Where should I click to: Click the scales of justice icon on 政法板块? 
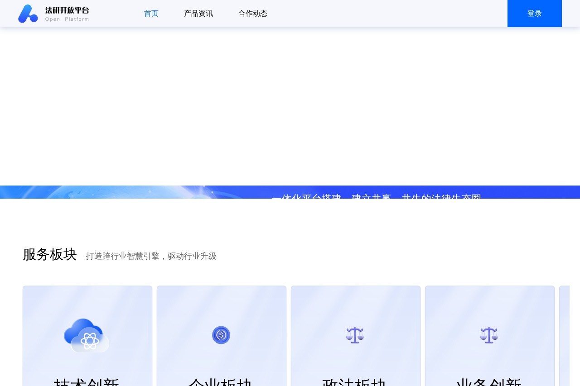355,335
